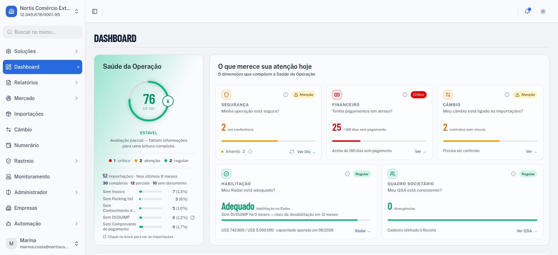The image size is (558, 255).
Task: Click Ver link on the Financeiro card
Action: coord(421,151)
